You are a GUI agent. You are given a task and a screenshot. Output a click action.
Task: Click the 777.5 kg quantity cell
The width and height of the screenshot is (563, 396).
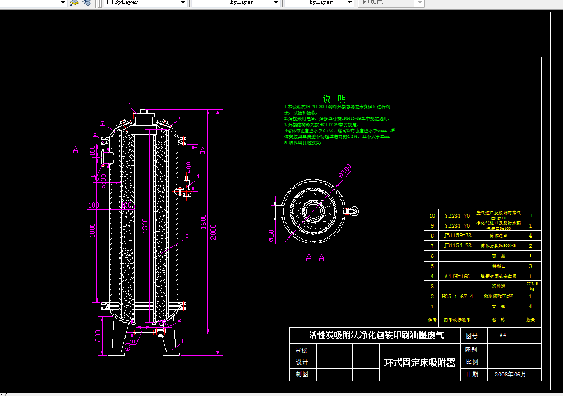tap(532, 286)
